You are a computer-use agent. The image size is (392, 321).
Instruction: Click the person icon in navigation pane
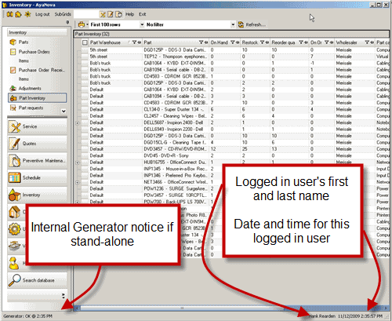pos(14,263)
